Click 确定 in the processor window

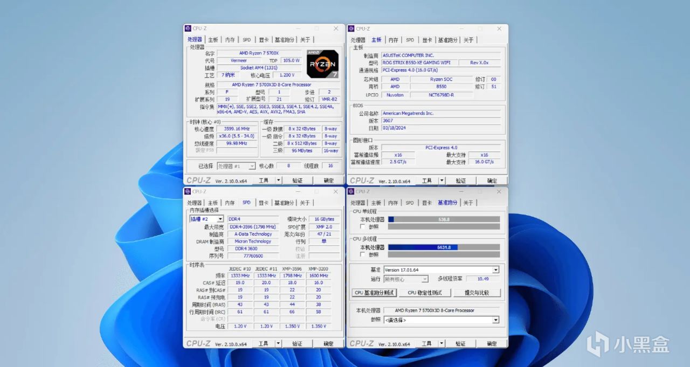point(329,181)
